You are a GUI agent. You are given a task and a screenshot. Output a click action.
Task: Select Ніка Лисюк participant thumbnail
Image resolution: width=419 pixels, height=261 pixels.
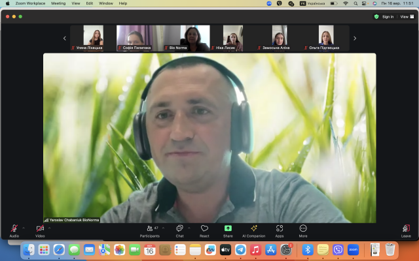click(233, 38)
